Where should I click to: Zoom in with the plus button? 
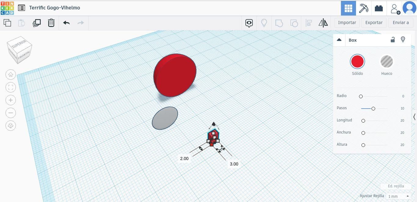click(x=11, y=100)
